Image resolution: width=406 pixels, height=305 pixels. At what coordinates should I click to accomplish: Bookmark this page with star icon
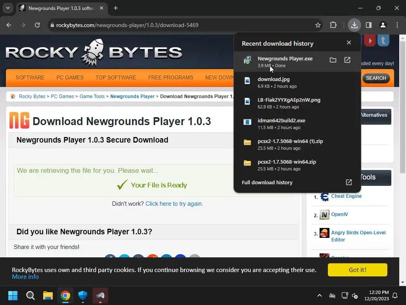(x=318, y=25)
